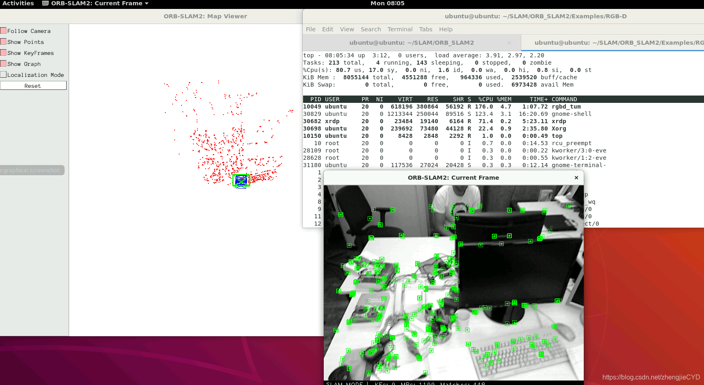Click the gnome-terminal- process row
Image resolution: width=704 pixels, height=385 pixels.
pyautogui.click(x=503, y=165)
